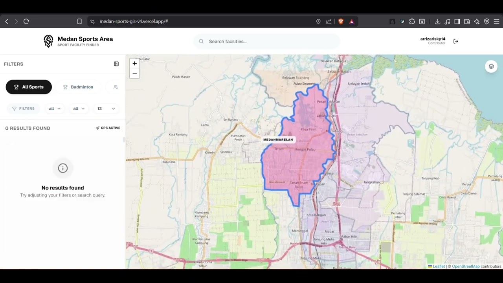
Task: Click 'Terjun' label on the map
Action: [279, 149]
